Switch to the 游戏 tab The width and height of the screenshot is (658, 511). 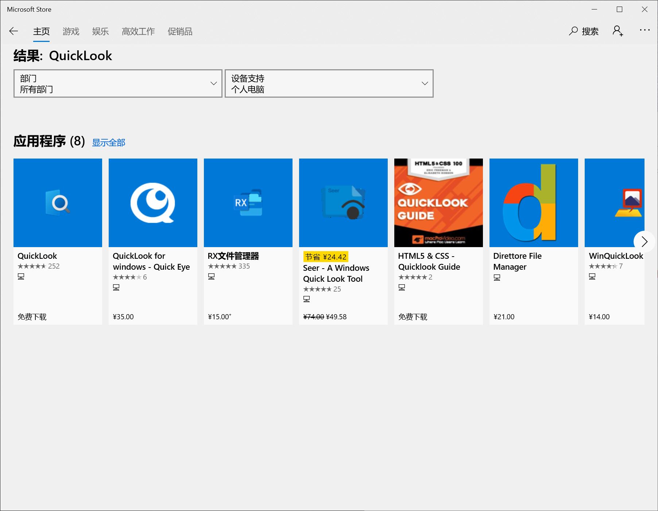(71, 31)
